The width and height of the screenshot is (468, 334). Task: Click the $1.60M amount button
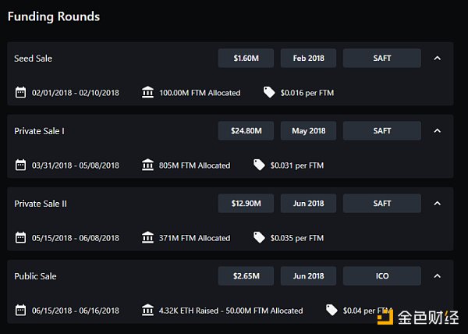(x=246, y=59)
